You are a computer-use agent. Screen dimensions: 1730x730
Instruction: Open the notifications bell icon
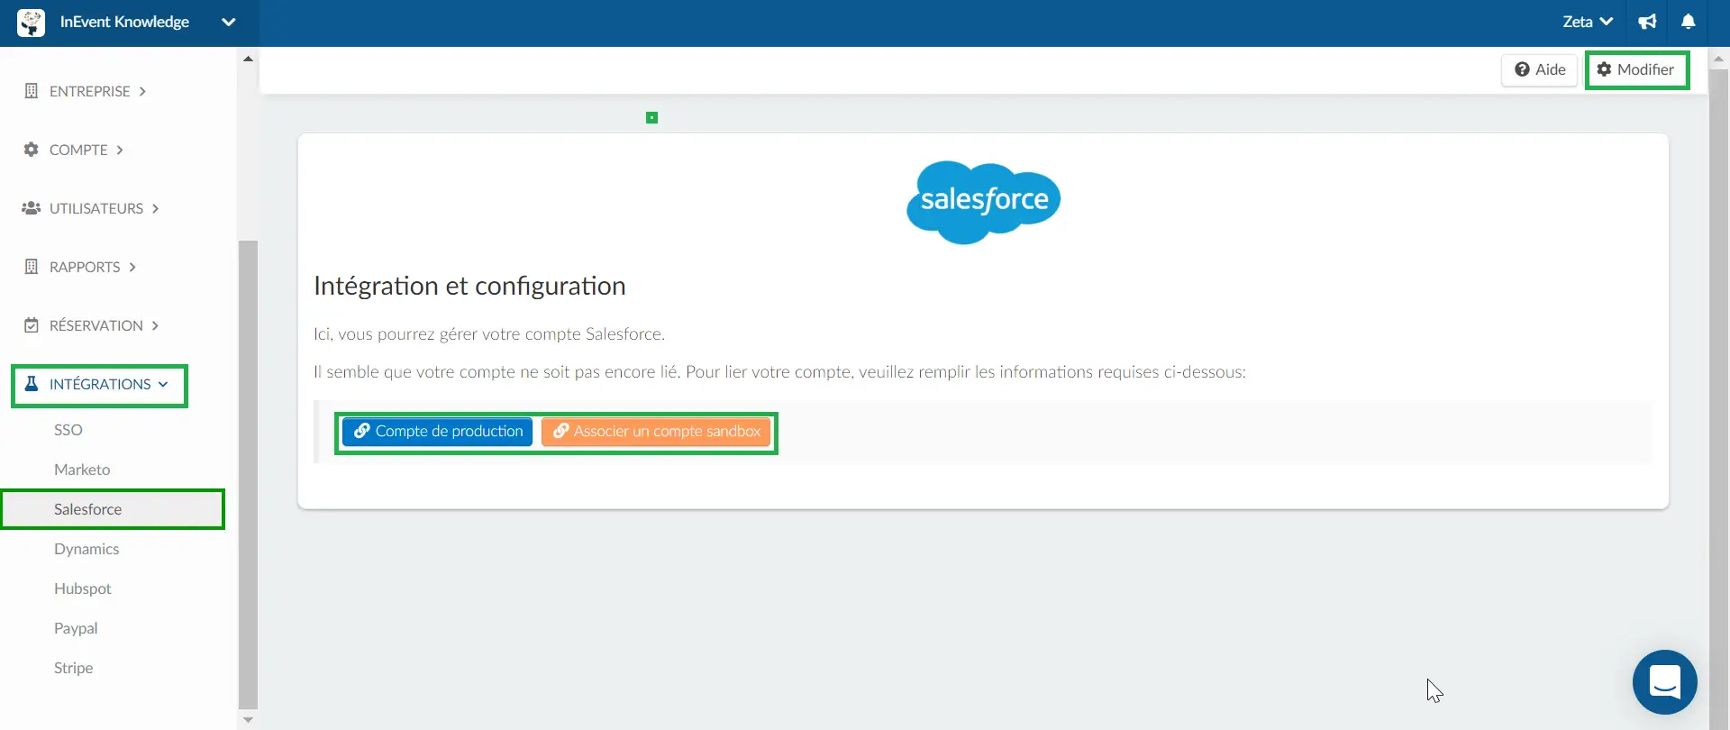pos(1689,22)
